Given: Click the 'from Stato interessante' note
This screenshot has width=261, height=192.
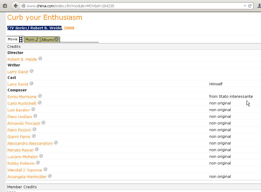Looking at the screenshot, I should point(231,96).
